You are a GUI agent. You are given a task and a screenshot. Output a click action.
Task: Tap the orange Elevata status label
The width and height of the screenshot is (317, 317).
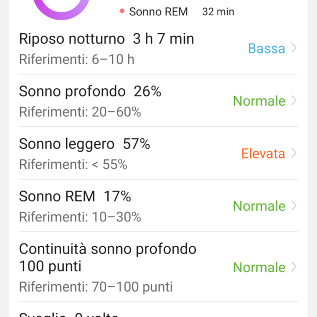(263, 153)
